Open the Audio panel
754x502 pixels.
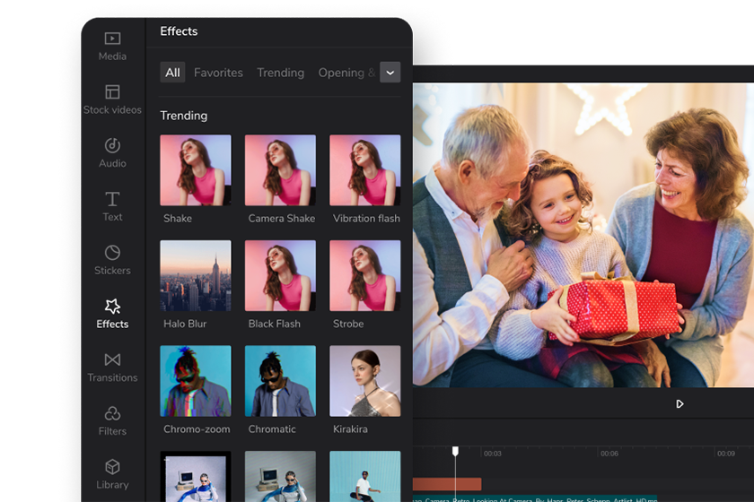coord(112,153)
